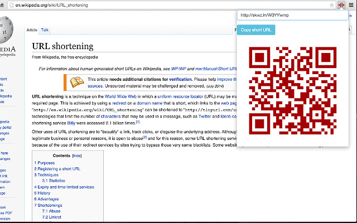The image size is (357, 223).
Task: Click the Wikipedia globe logo
Action: click(x=6, y=30)
